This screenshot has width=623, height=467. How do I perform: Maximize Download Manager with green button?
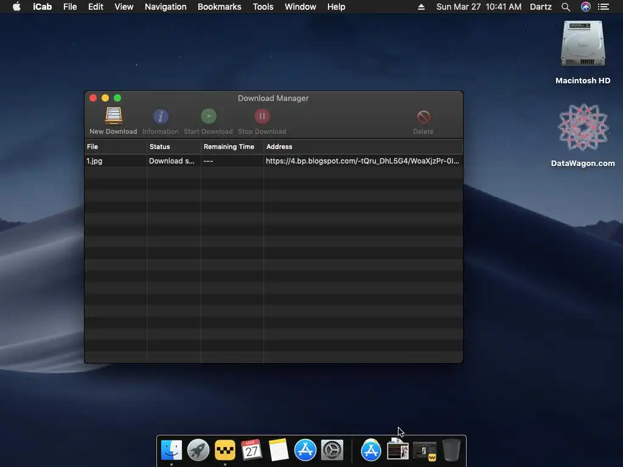(117, 98)
